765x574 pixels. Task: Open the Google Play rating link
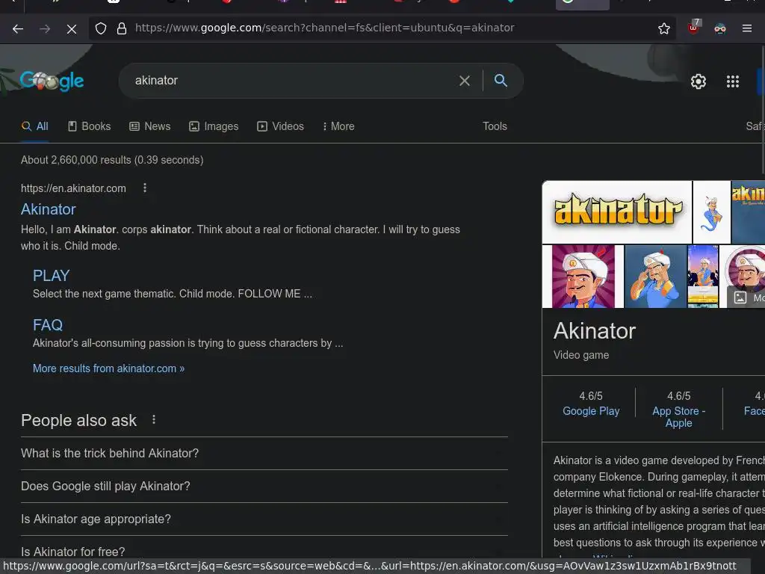pos(591,411)
